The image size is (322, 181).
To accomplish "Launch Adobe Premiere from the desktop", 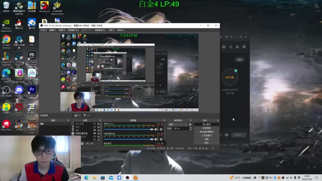I will pos(32,93).
